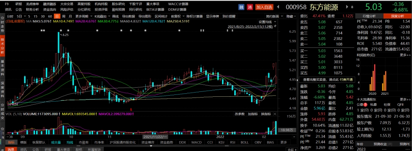This screenshot has height=151, width=412.
Task: Click the 隐藏 hide panel button
Action: tap(290, 16)
